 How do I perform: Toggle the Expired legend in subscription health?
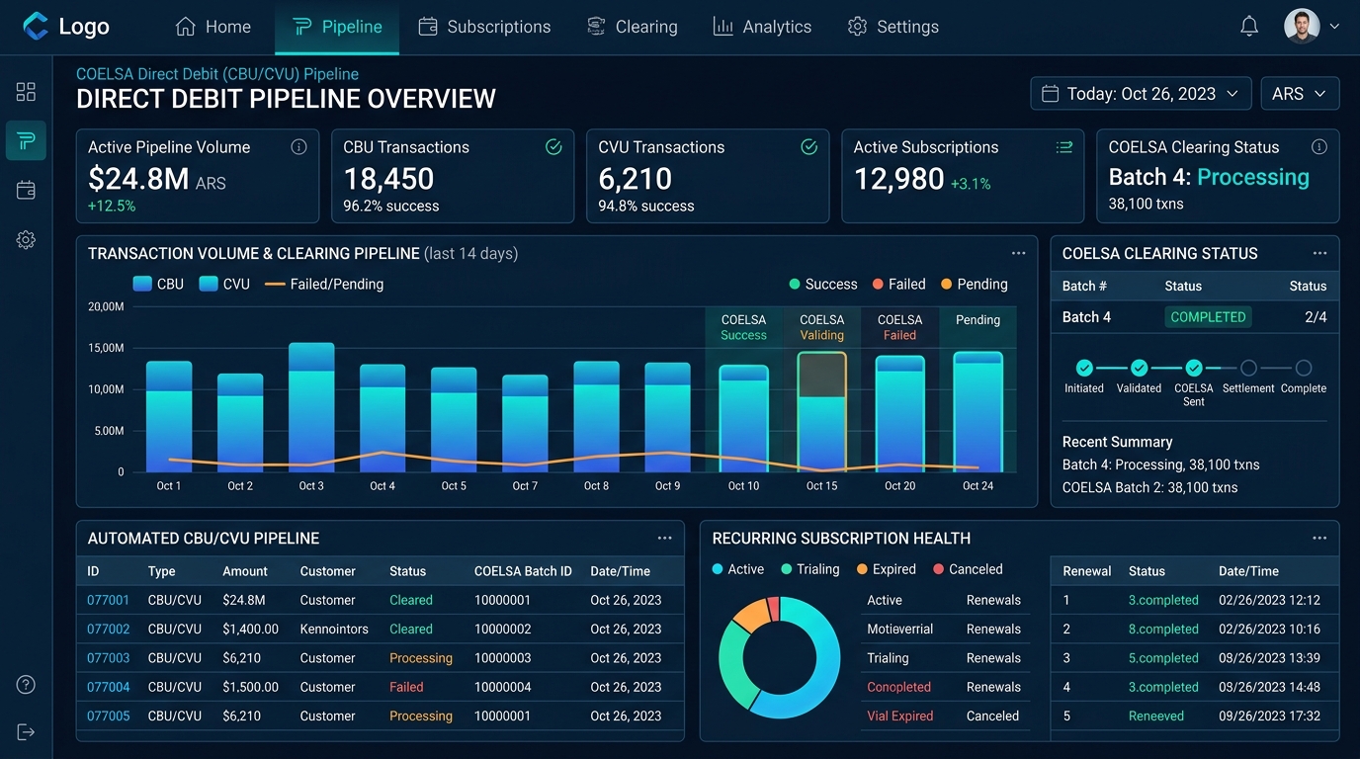887,569
